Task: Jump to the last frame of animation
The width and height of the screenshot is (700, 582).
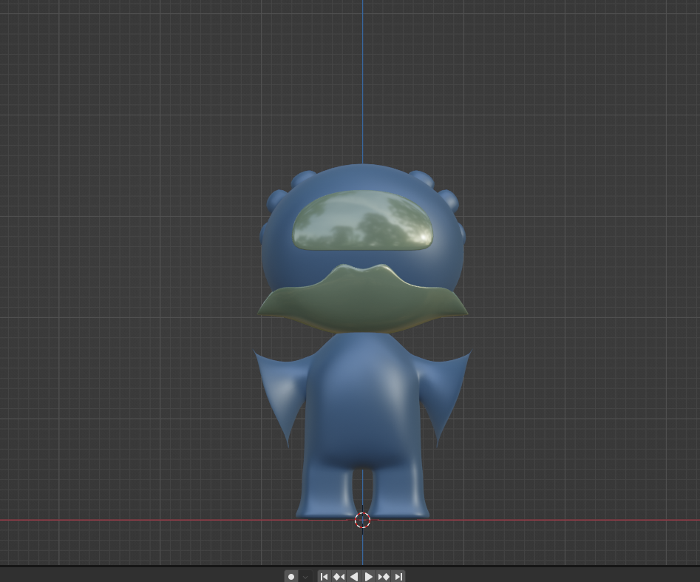Action: [398, 576]
